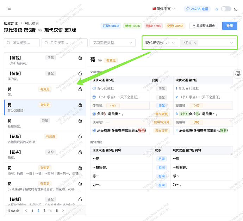The image size is (243, 221).
Task: Click the unlock icon for 【荷花】 entry
Action: pyautogui.click(x=80, y=74)
